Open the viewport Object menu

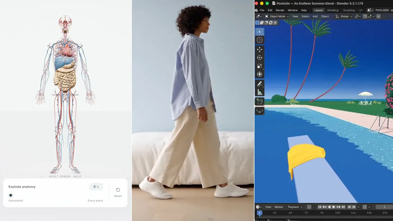coord(325,17)
